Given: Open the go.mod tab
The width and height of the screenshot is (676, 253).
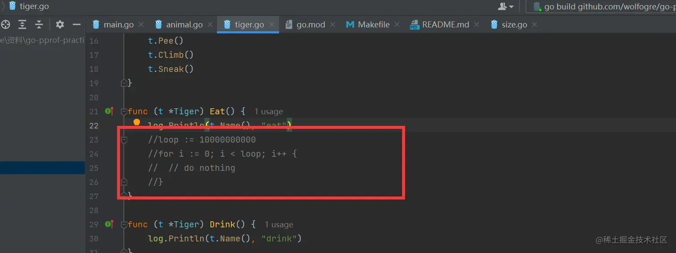Looking at the screenshot, I should click(311, 25).
